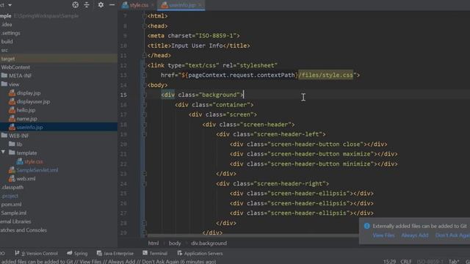The image size is (470, 264).
Task: Select Scratches and Consoles node
Action: tap(23, 230)
